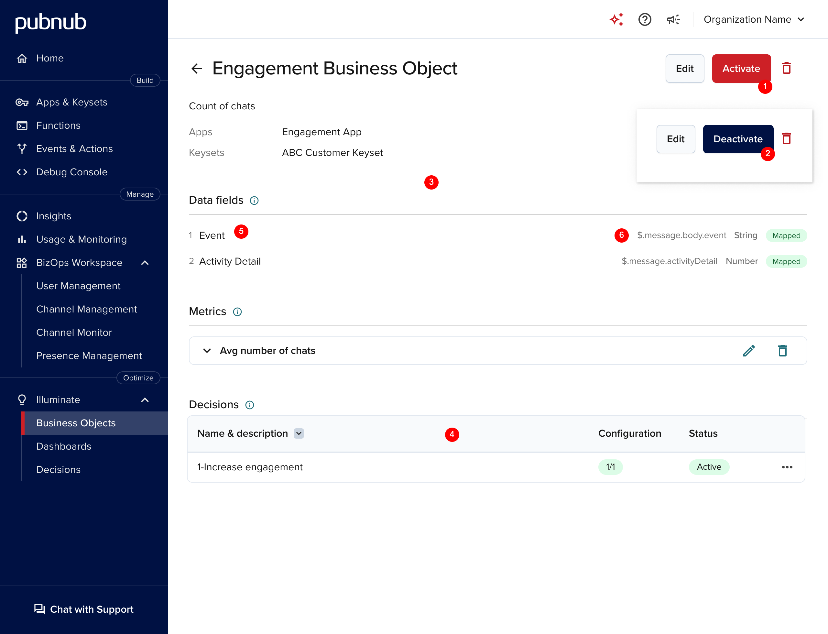This screenshot has width=828, height=634.
Task: Click the 1-Increase engagement decision row
Action: pyautogui.click(x=496, y=467)
